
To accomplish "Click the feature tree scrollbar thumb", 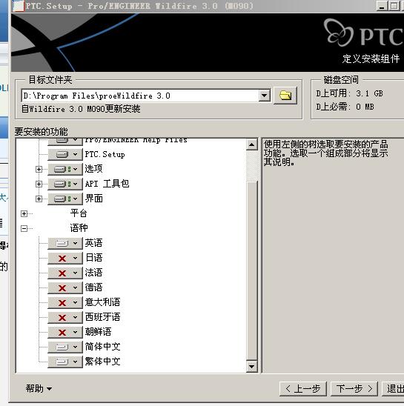I will coord(251,271).
